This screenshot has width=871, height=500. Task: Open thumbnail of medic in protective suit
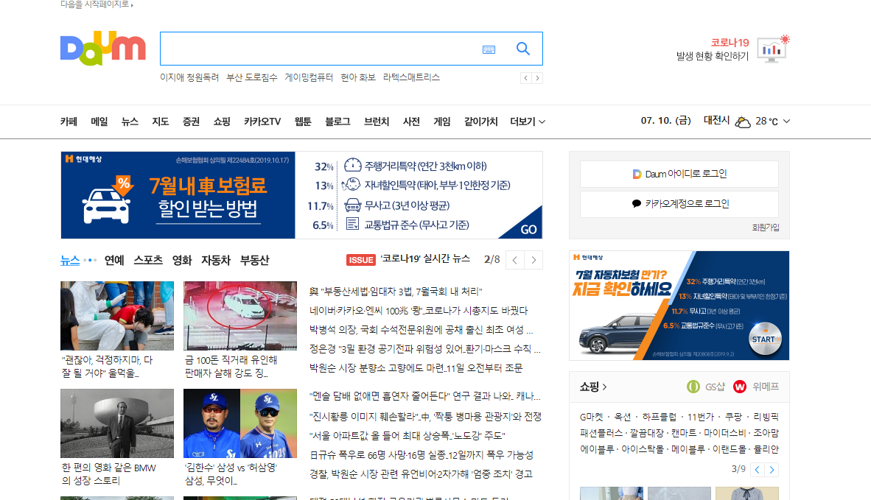point(116,316)
